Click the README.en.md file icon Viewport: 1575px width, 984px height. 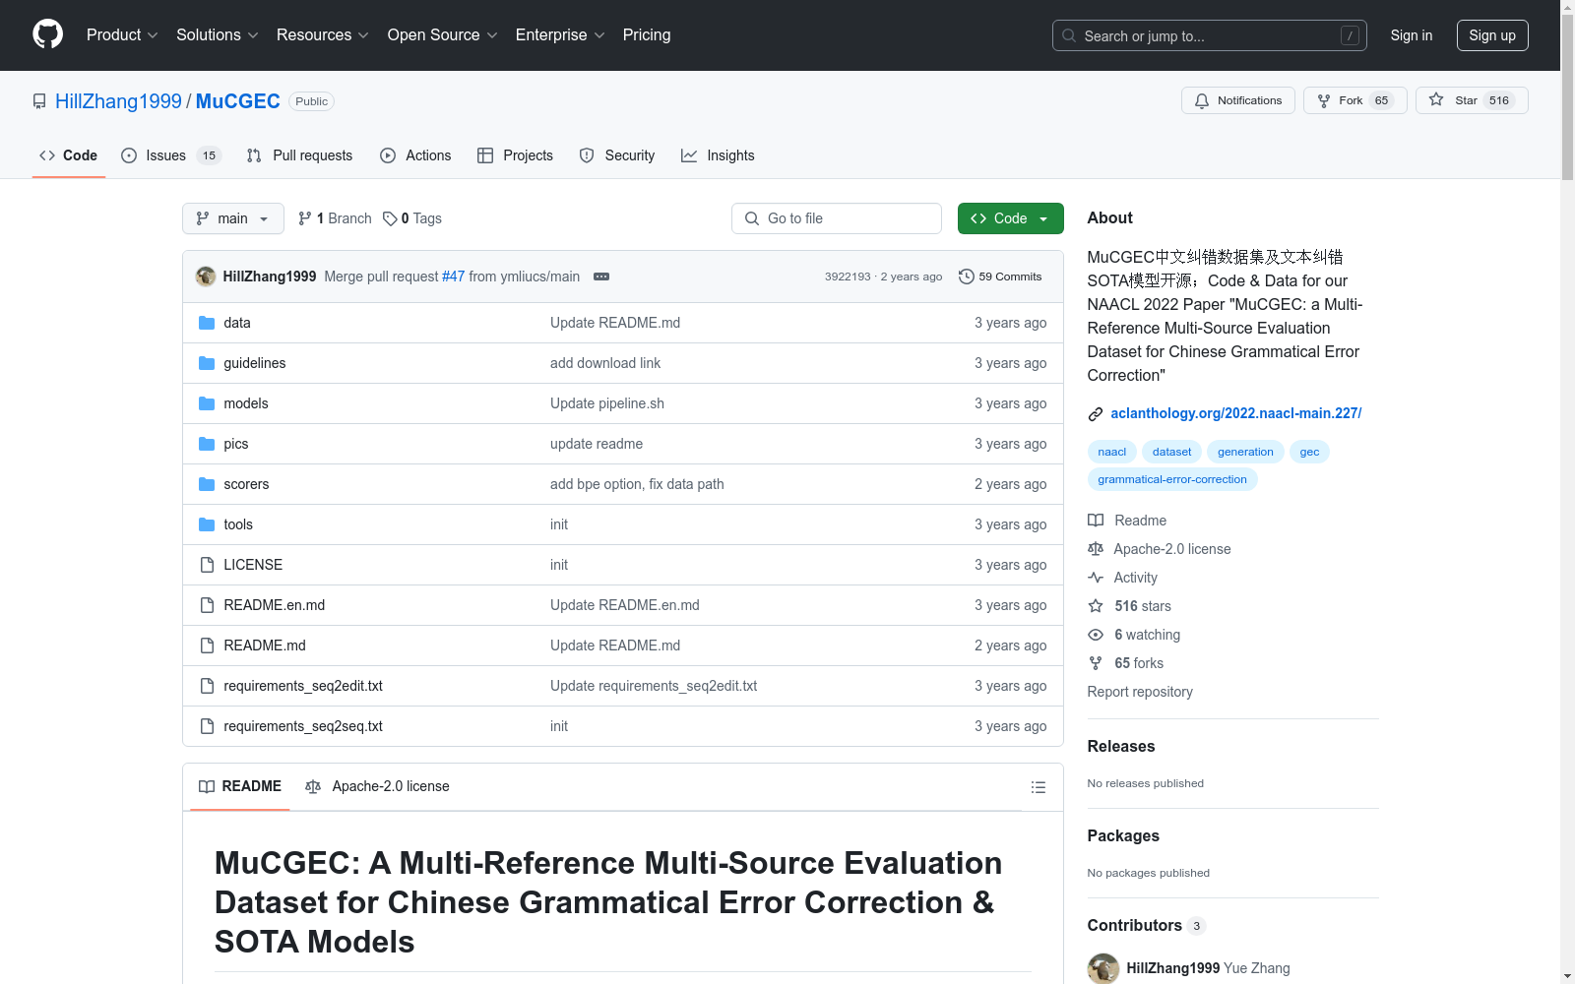click(207, 605)
